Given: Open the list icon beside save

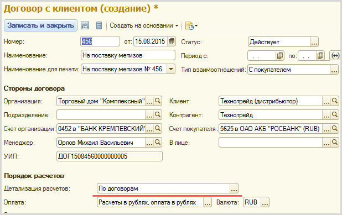Looking at the screenshot, I should 99,25.
